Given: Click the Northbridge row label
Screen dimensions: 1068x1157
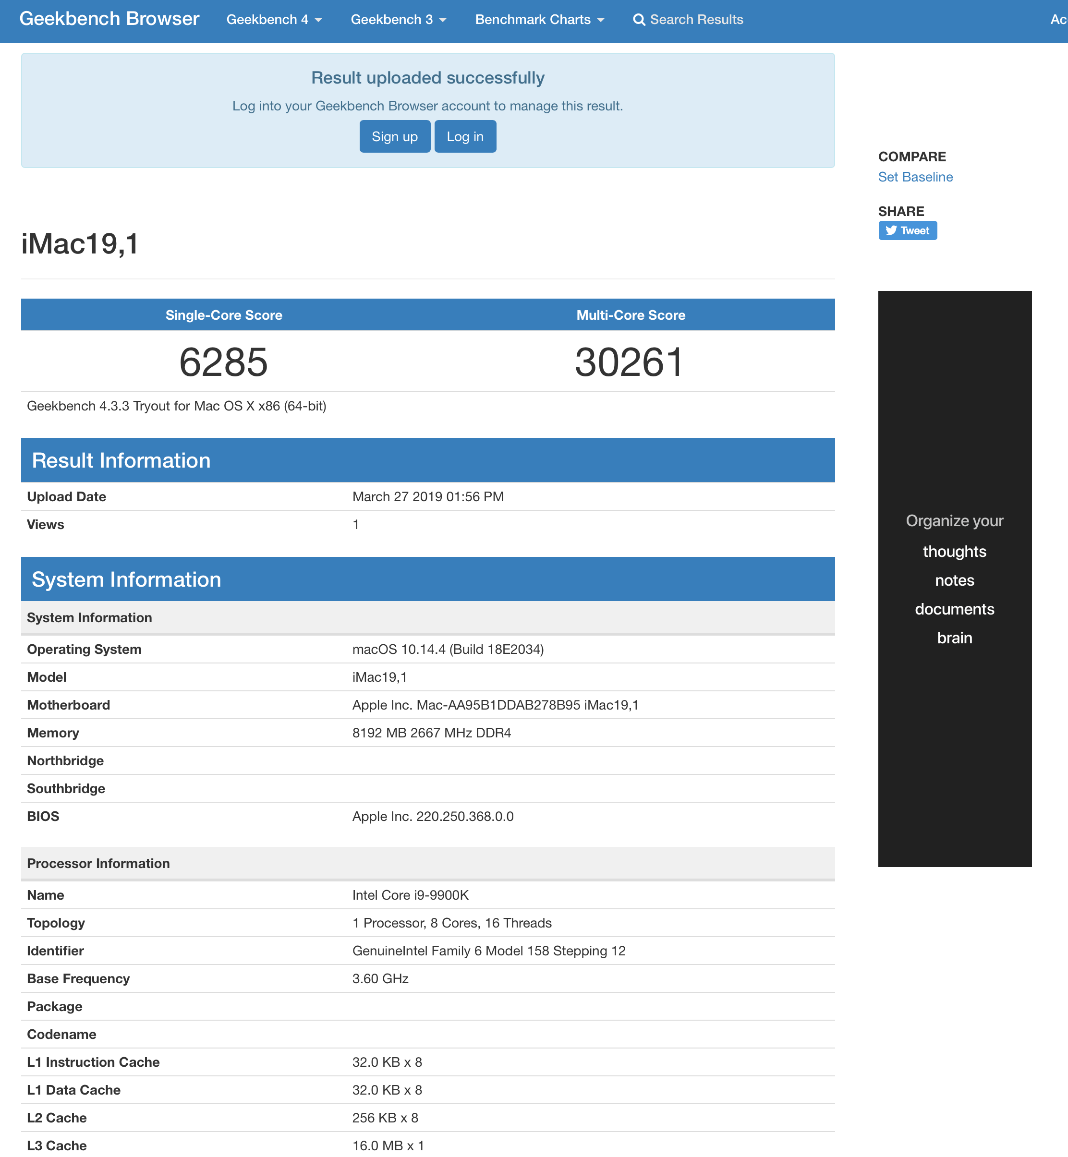Looking at the screenshot, I should [65, 761].
